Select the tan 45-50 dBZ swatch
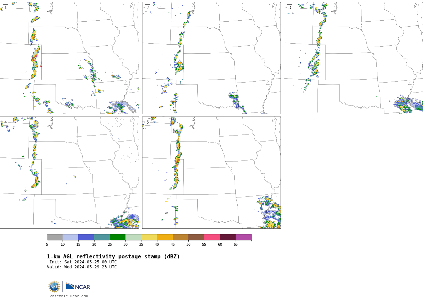426x300 pixels. coord(180,237)
